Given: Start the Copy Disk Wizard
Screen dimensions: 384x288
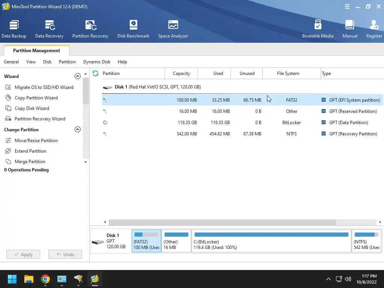Looking at the screenshot, I should tap(32, 108).
